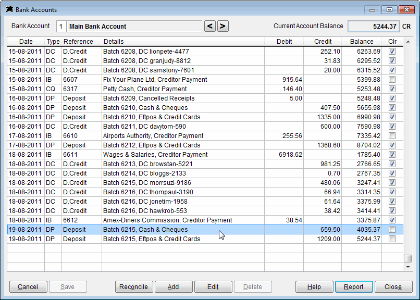
Task: Add a new bank transaction
Action: [174, 287]
